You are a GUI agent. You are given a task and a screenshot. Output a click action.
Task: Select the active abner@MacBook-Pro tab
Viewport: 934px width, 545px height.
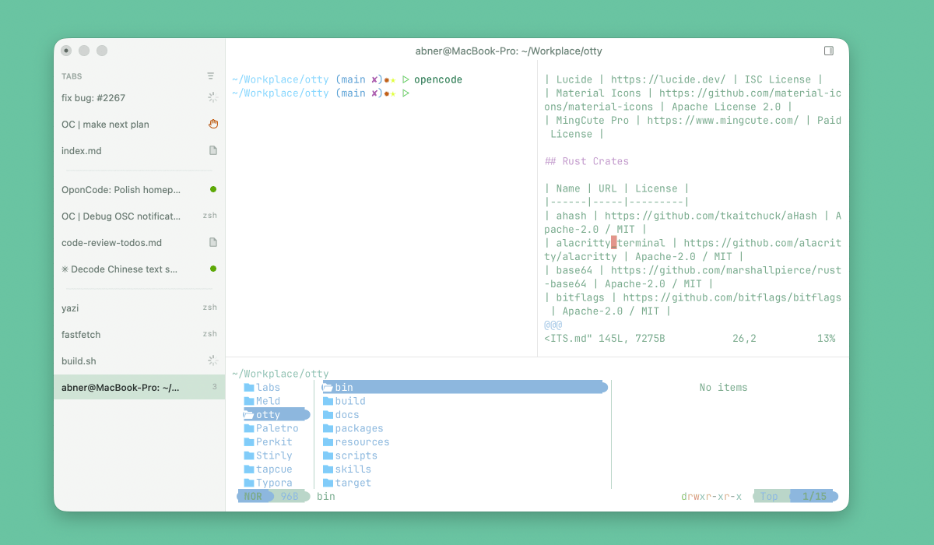[x=139, y=387]
